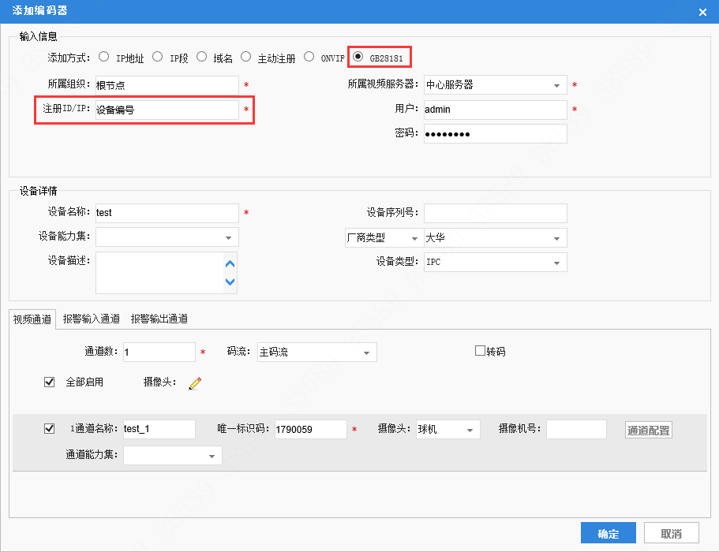Open the 球机 camera type dropdown
The image size is (719, 552).
448,430
